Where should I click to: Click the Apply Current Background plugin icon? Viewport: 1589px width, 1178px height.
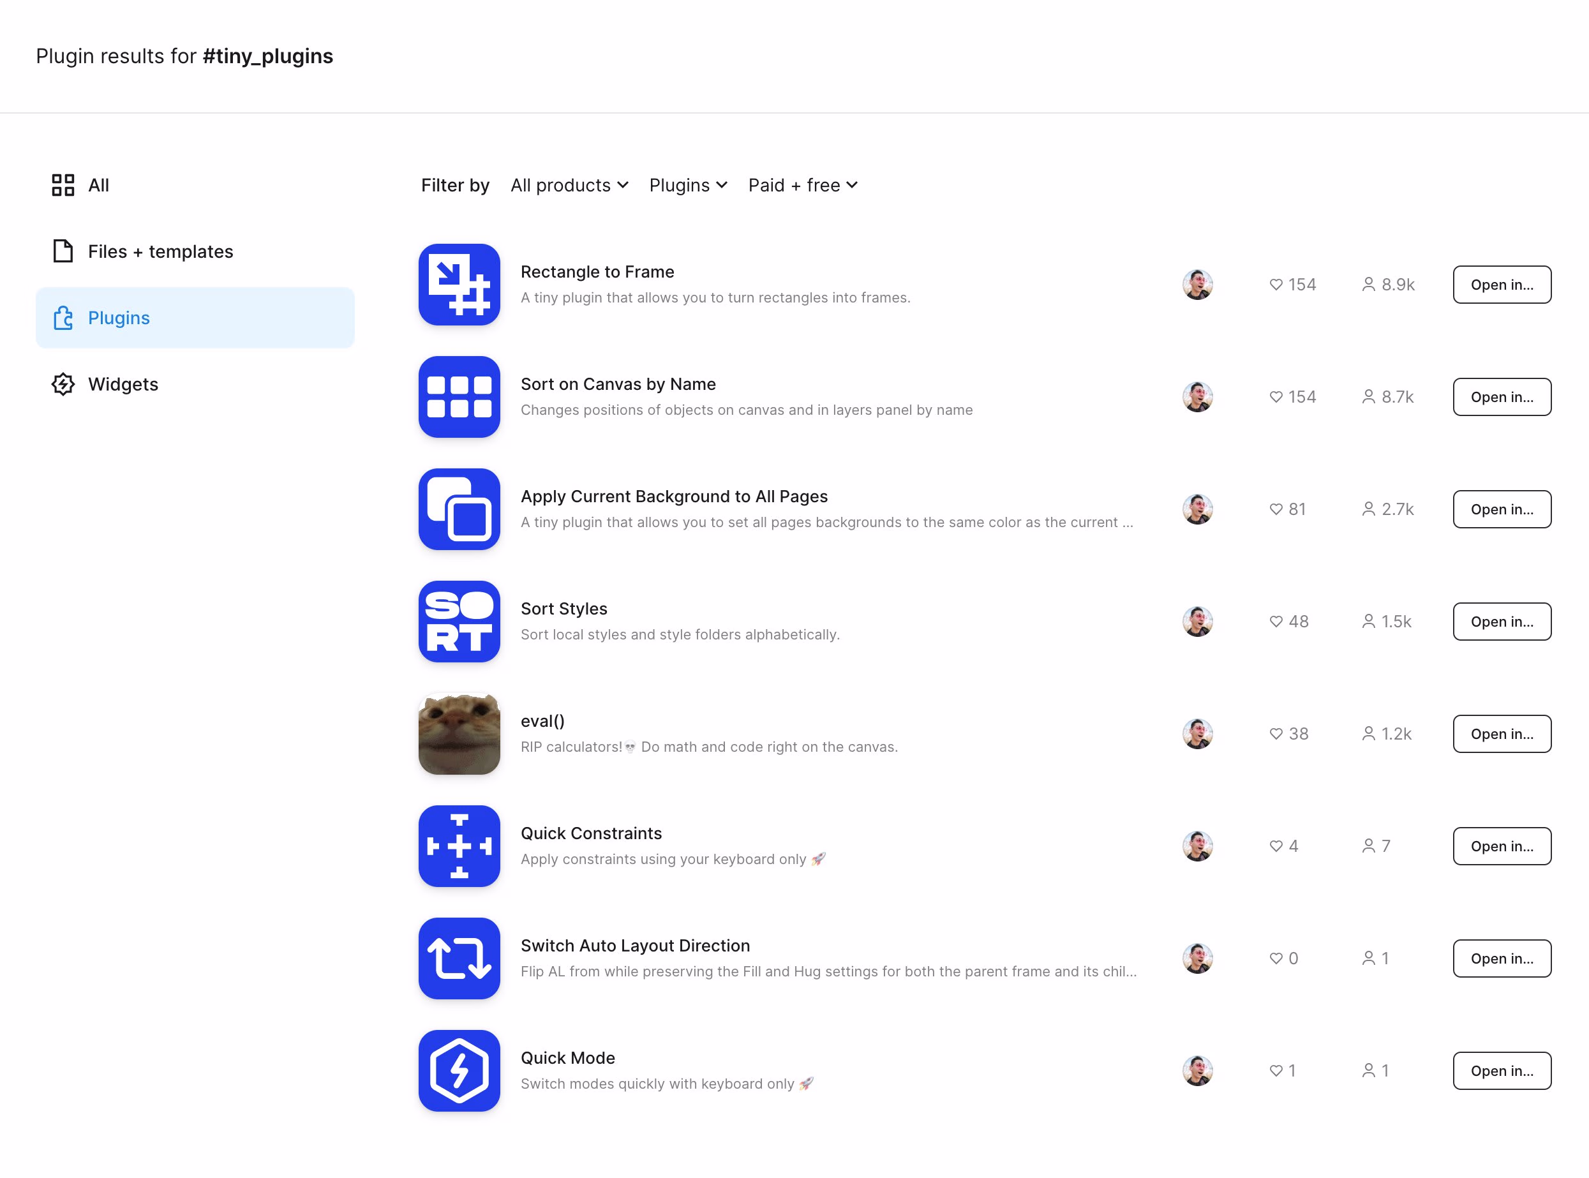point(459,509)
